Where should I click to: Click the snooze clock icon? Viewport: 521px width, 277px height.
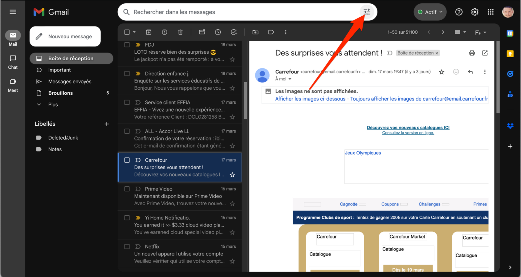tap(218, 32)
